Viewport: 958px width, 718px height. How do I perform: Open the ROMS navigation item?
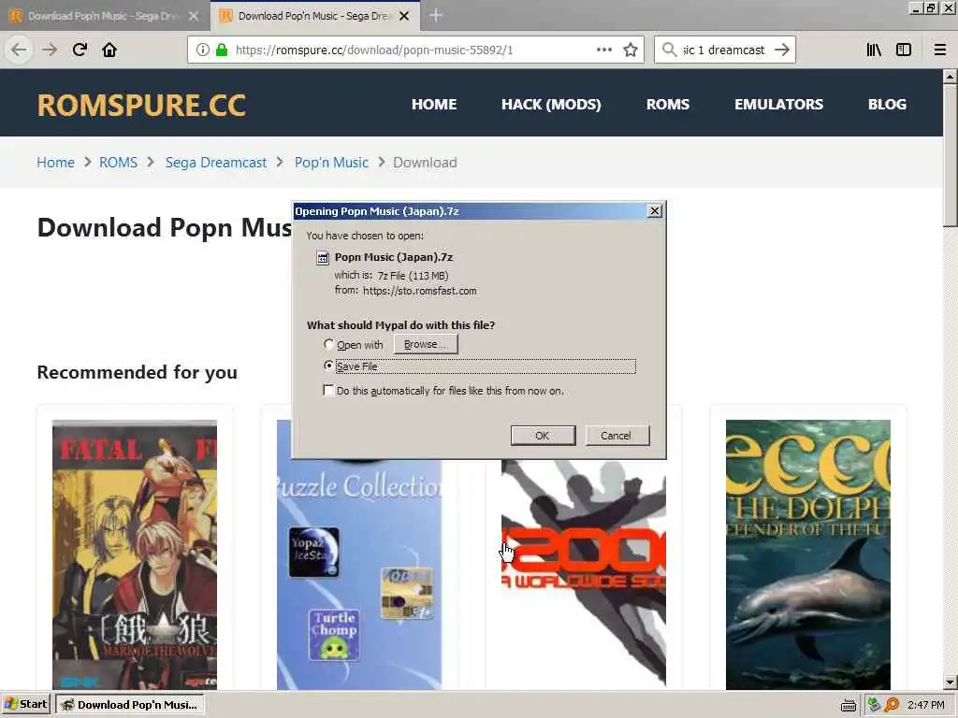pyautogui.click(x=668, y=104)
